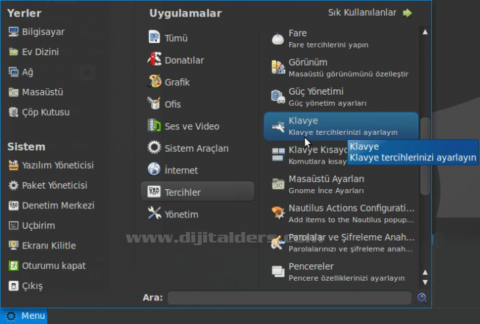Open Görünüm appearance icon
This screenshot has width=480, height=324.
tap(278, 67)
